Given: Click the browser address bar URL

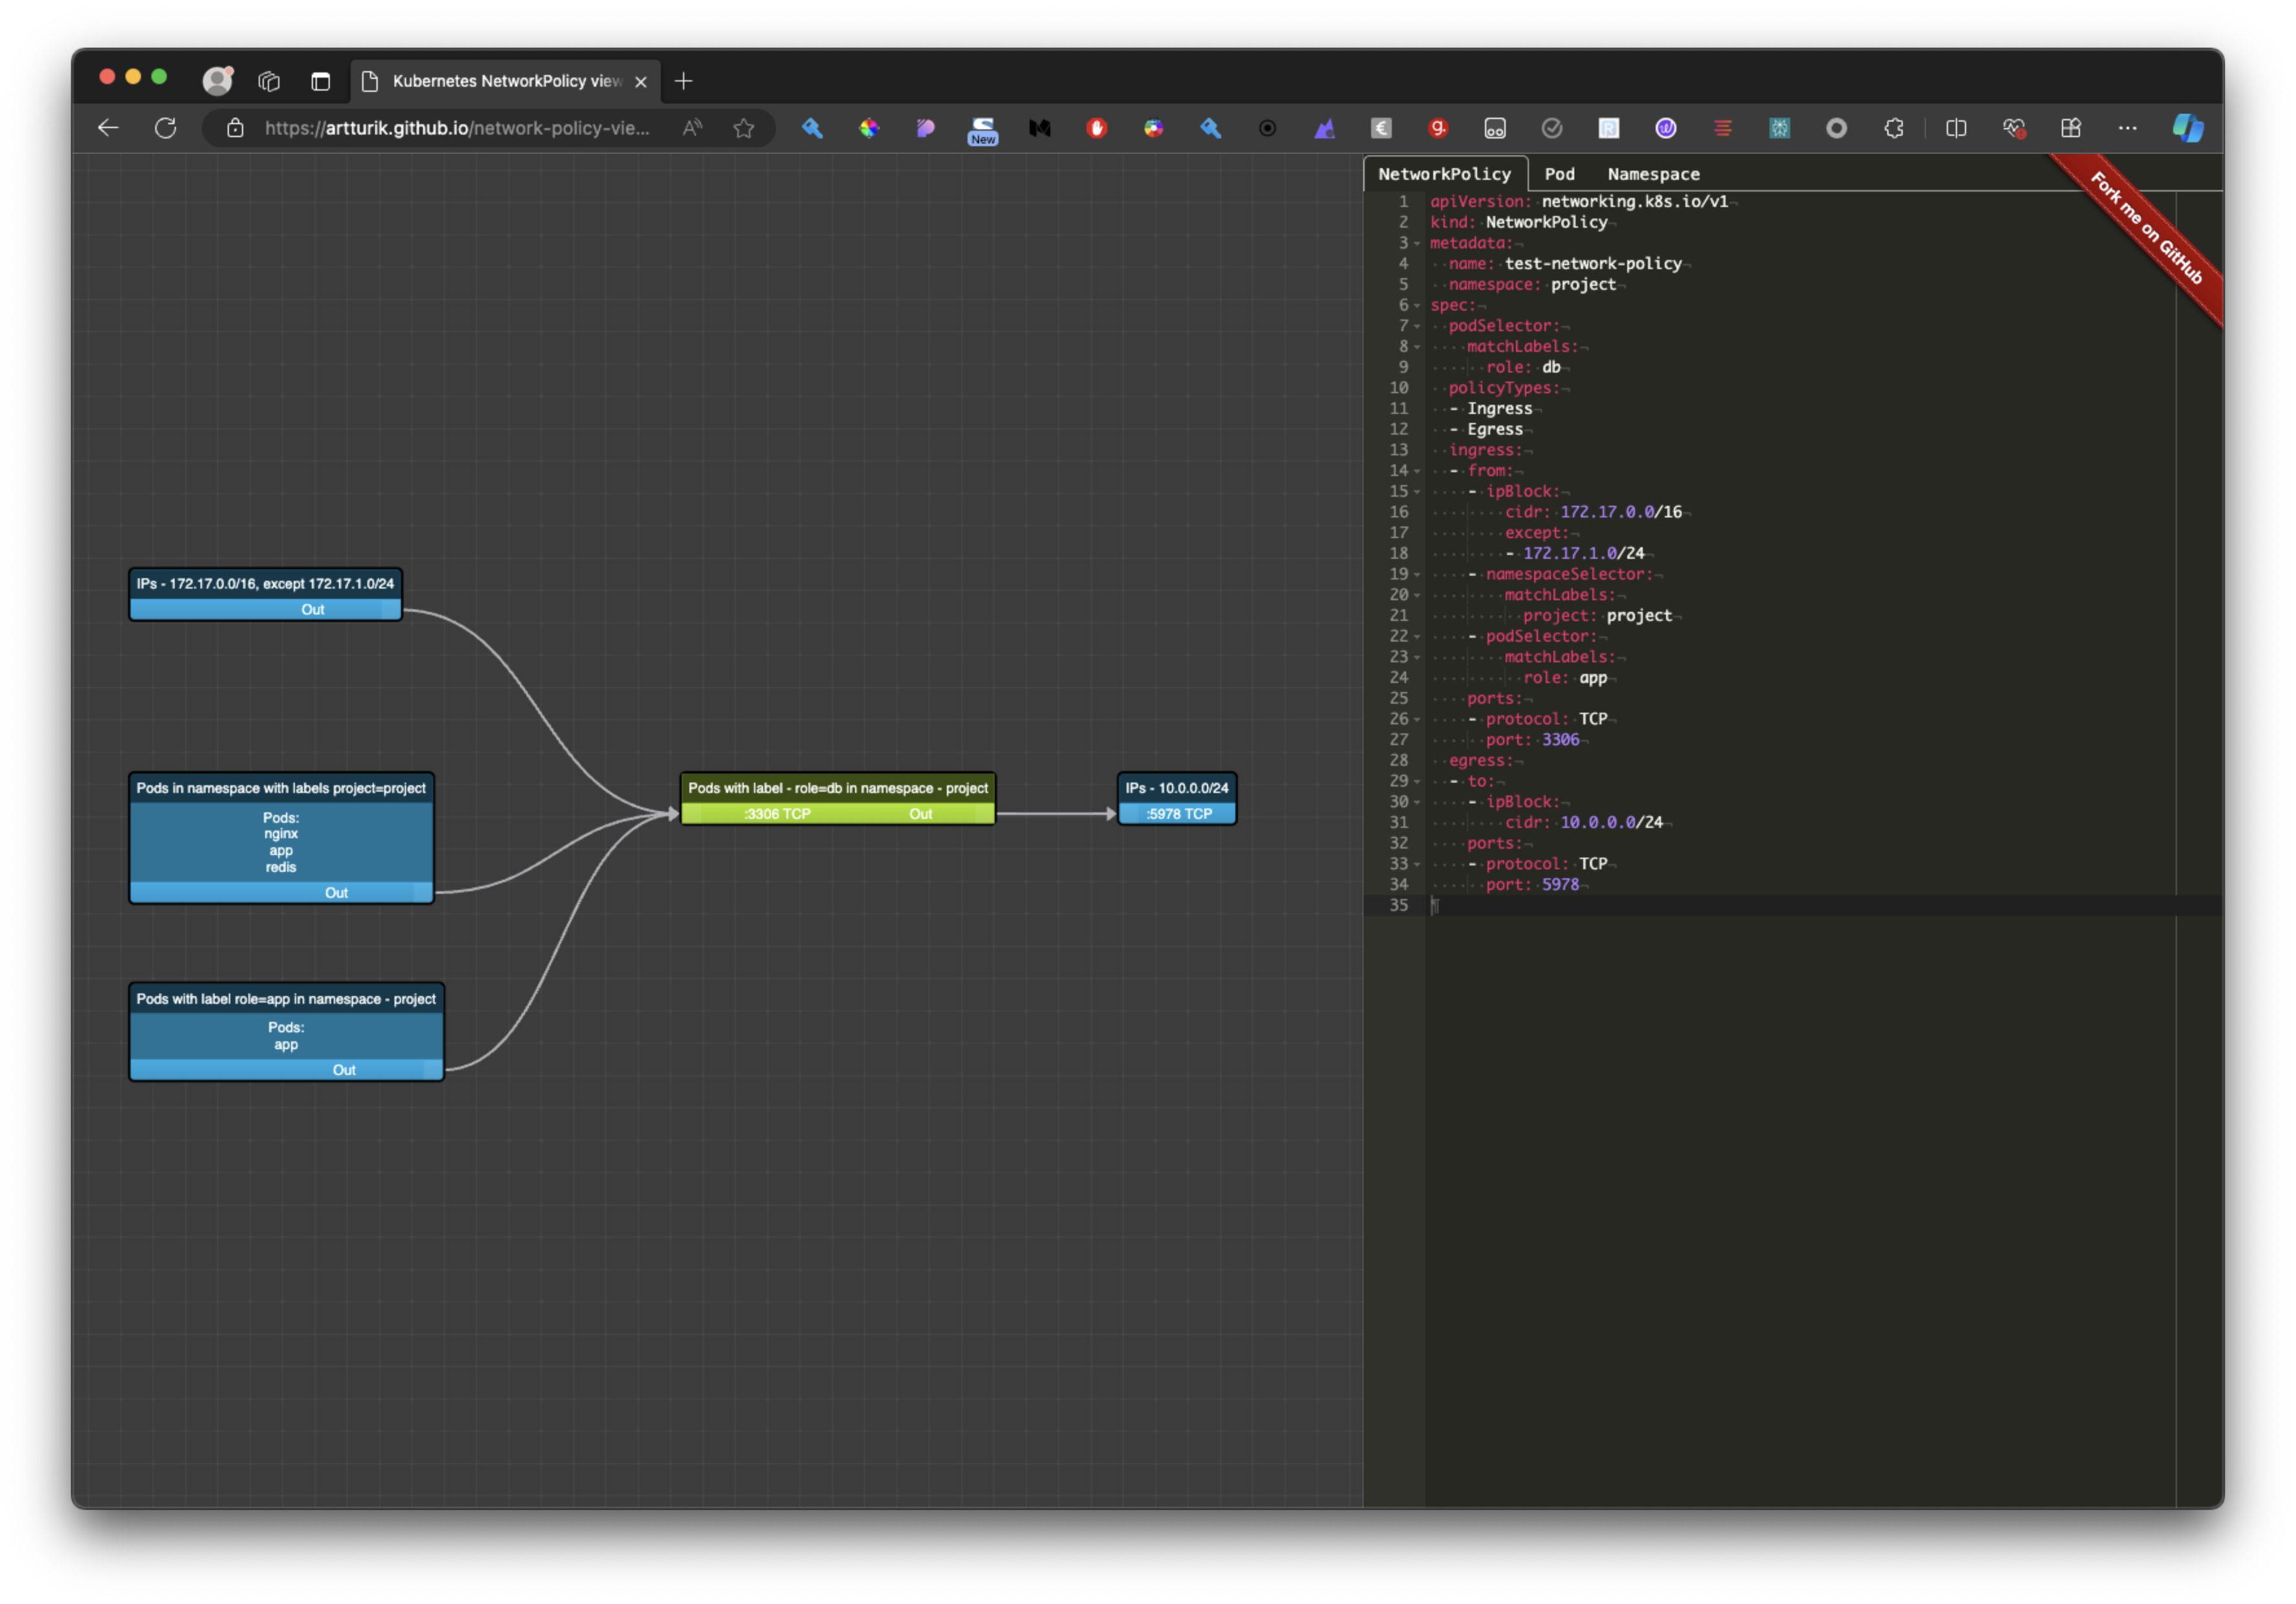Looking at the screenshot, I should pos(457,128).
